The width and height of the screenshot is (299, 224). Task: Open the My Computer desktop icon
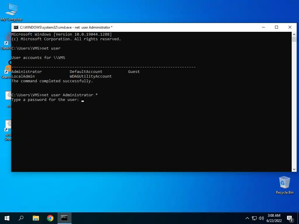point(11,12)
